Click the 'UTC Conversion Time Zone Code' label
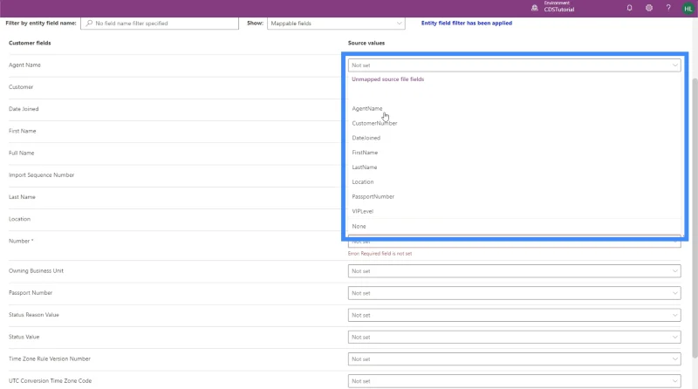698x389 pixels. click(x=50, y=381)
